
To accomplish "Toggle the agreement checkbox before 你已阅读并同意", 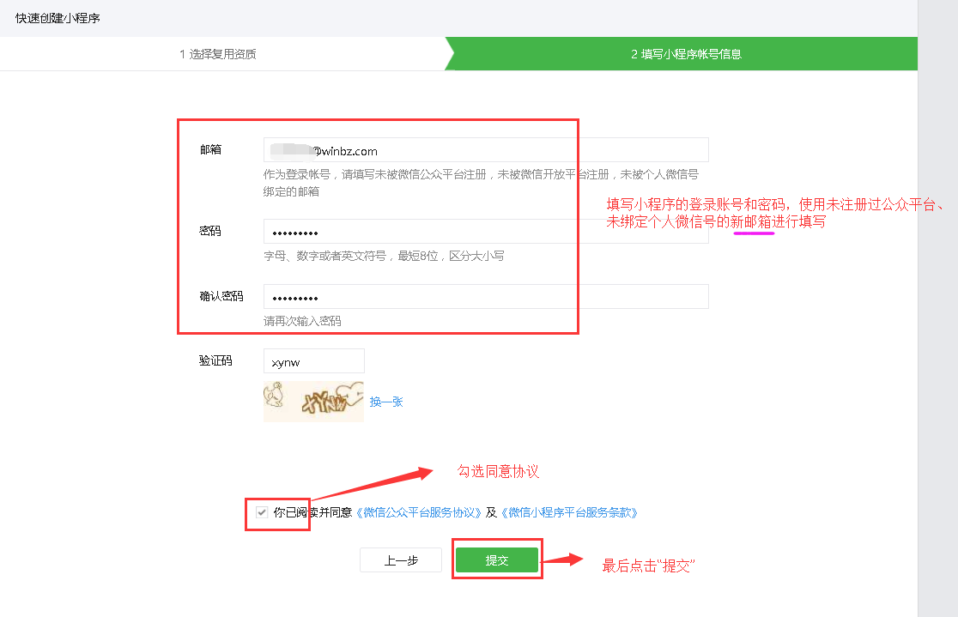I will coord(262,512).
